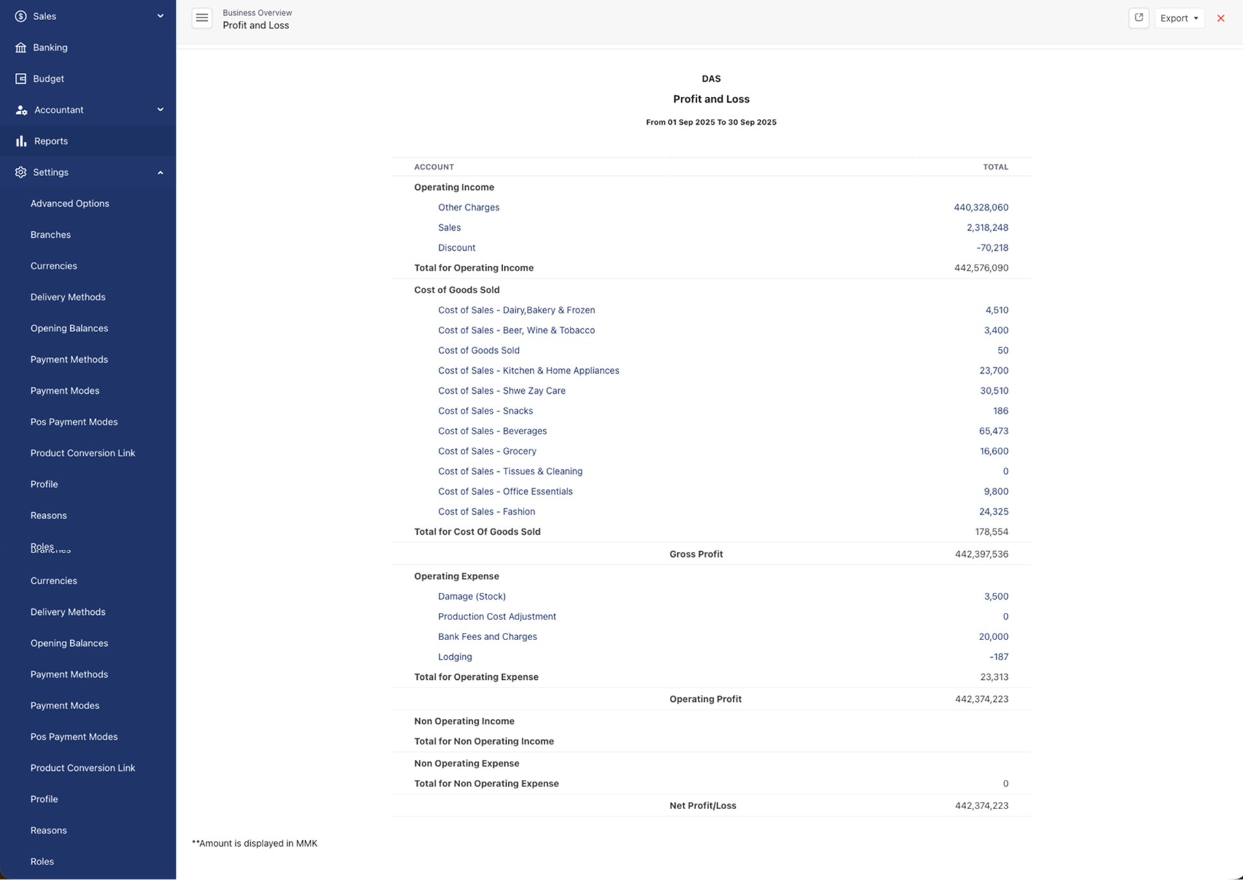Open Banking via the bank icon
The width and height of the screenshot is (1243, 880).
[19, 47]
